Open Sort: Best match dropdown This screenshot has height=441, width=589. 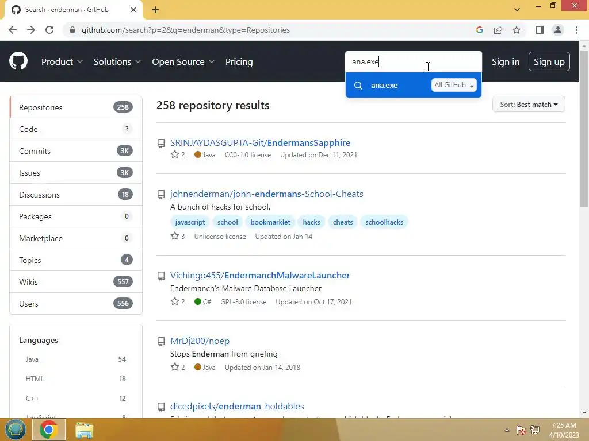[529, 105]
